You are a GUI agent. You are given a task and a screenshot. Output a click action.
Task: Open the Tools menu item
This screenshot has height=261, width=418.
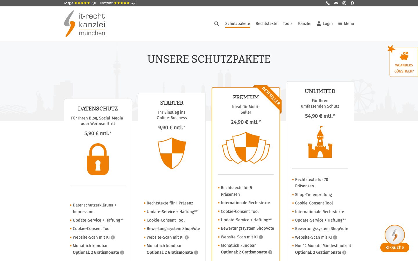coord(288,24)
